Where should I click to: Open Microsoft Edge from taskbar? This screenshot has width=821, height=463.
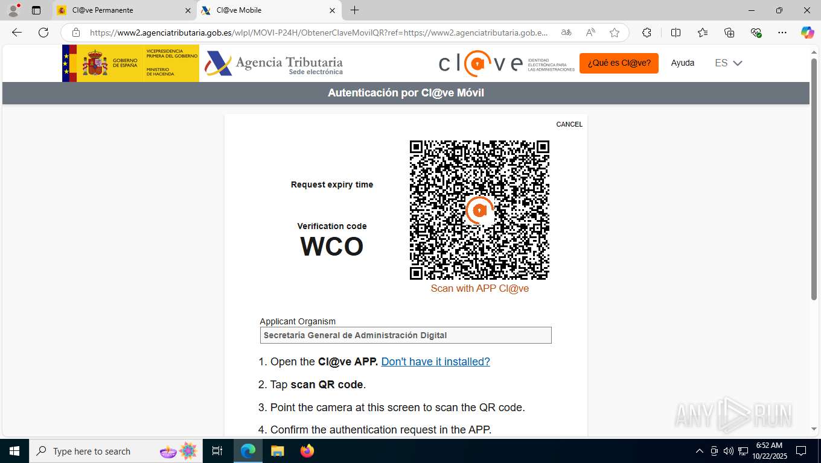248,451
